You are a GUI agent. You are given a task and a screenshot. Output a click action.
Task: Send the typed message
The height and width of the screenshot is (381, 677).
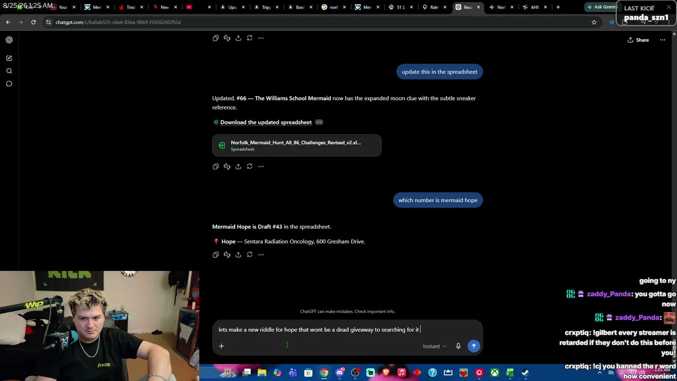click(x=474, y=346)
